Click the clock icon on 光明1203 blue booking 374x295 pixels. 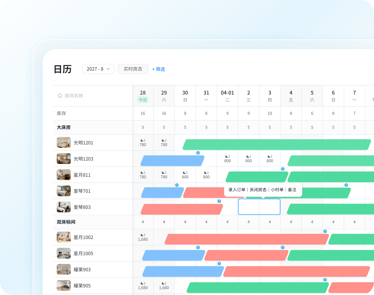198,153
